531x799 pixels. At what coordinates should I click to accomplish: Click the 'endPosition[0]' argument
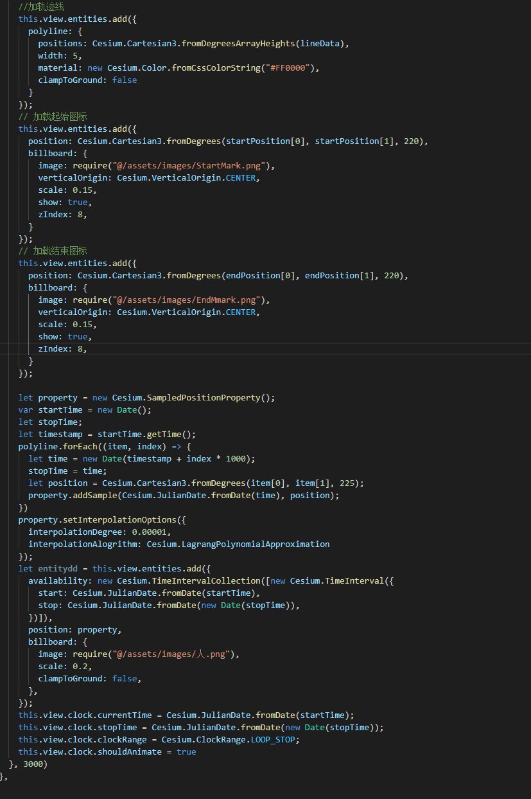click(261, 276)
